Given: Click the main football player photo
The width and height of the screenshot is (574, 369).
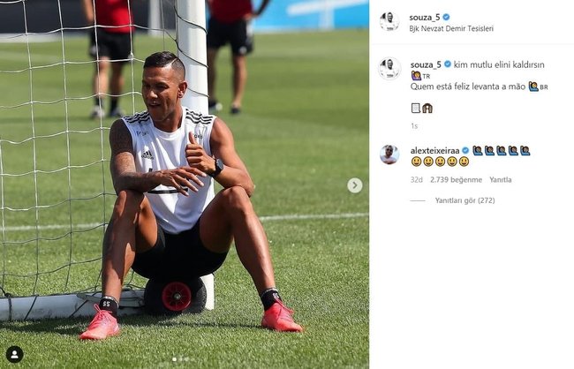Looking at the screenshot, I should [x=185, y=184].
